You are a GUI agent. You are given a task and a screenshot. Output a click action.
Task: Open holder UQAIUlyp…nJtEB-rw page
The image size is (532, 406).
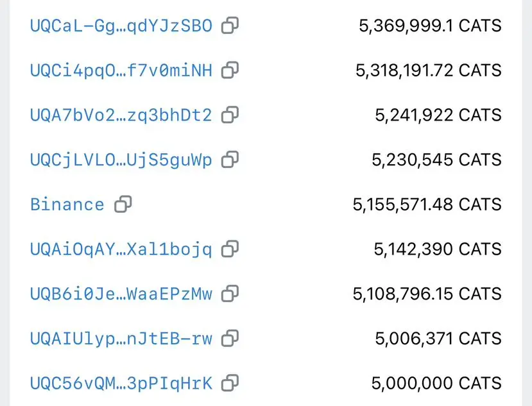pos(121,339)
